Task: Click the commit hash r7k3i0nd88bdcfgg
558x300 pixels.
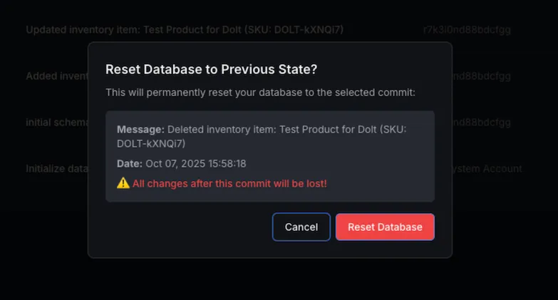Action: point(467,30)
